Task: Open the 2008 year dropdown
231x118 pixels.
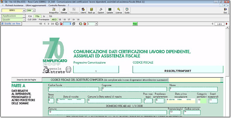Action: point(34,10)
